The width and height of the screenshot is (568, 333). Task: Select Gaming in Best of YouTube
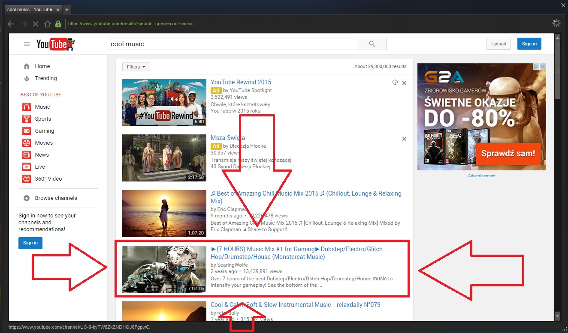click(45, 131)
